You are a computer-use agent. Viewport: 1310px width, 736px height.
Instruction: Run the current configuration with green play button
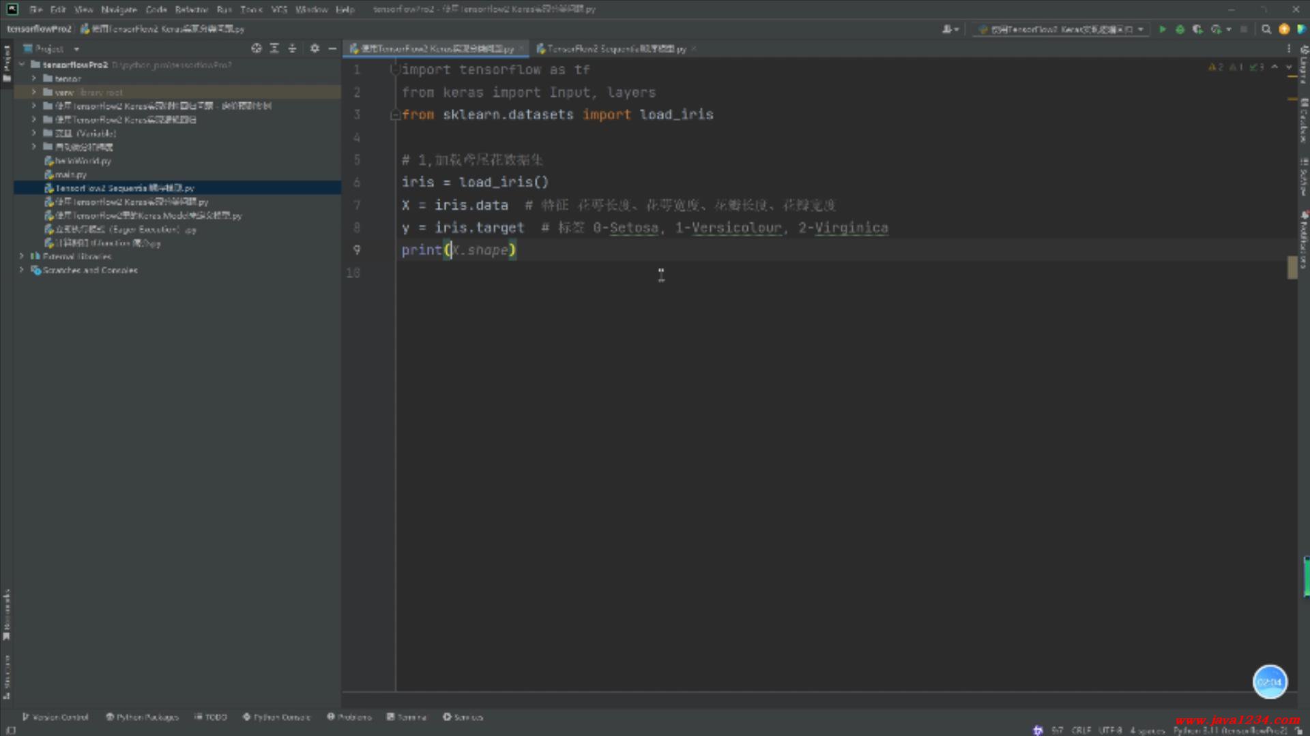click(x=1163, y=29)
